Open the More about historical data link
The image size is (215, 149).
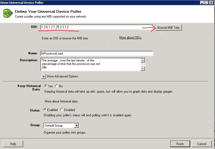click(x=61, y=101)
